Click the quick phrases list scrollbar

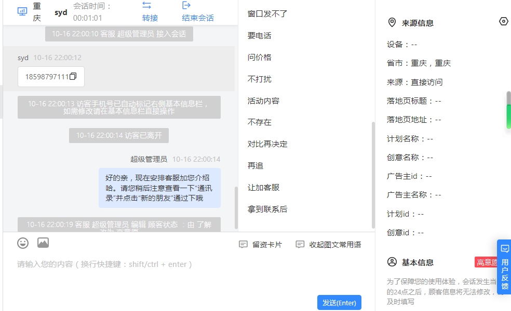coord(373,175)
